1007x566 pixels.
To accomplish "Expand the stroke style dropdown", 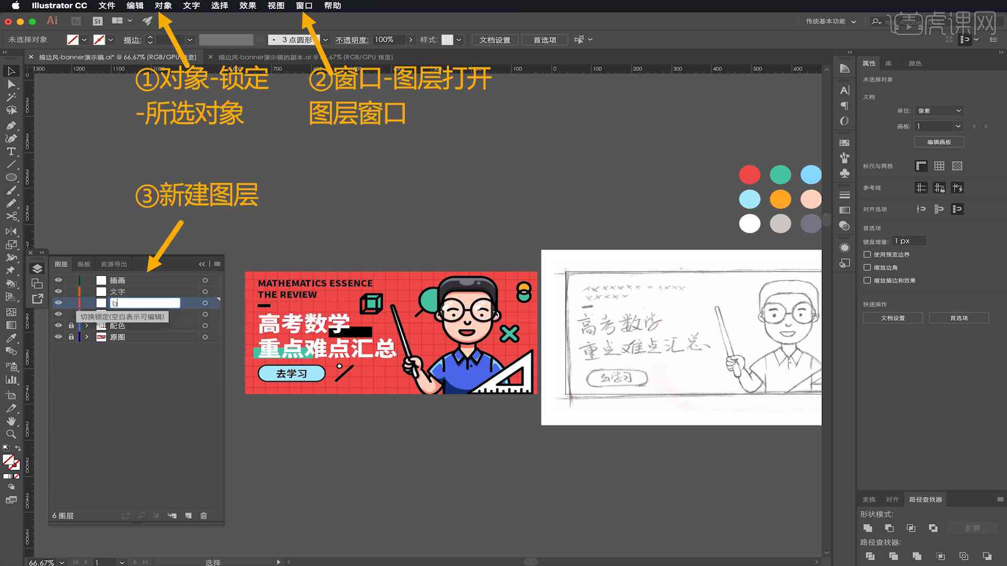I will (x=324, y=39).
